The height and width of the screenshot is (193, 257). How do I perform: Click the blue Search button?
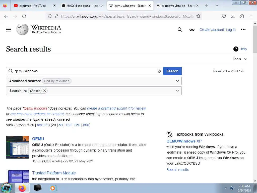172,71
